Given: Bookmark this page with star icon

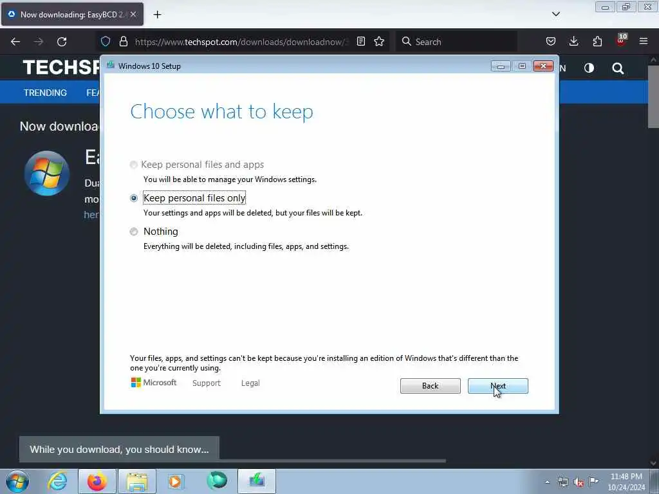Looking at the screenshot, I should (379, 41).
